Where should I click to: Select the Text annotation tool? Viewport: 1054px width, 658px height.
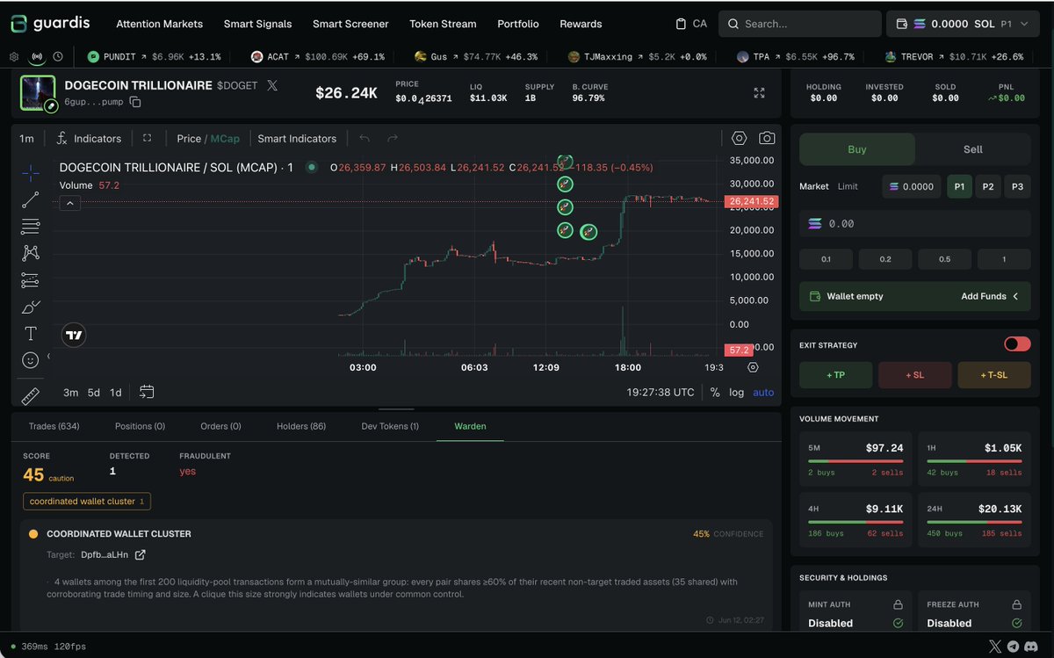[x=31, y=334]
